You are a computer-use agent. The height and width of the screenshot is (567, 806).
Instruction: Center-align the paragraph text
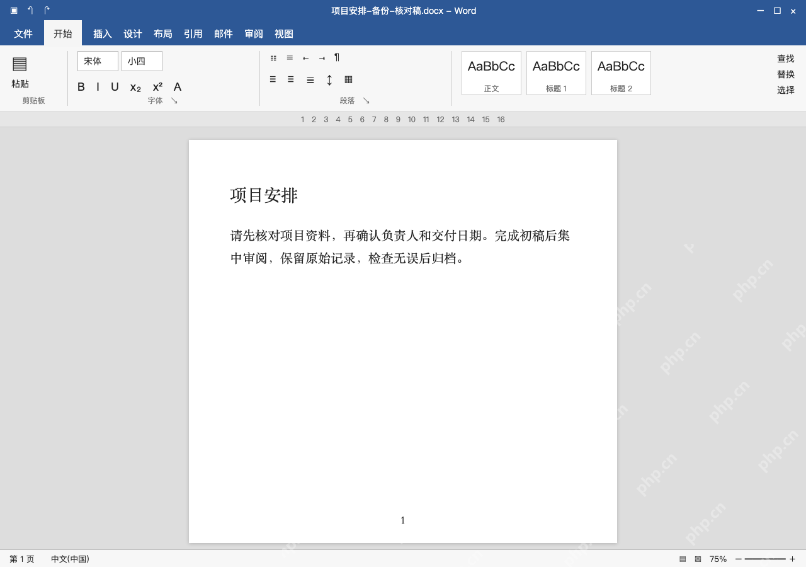[x=290, y=79]
